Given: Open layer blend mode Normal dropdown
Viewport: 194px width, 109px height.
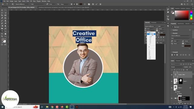Looking at the screenshot, I should click(177, 67).
